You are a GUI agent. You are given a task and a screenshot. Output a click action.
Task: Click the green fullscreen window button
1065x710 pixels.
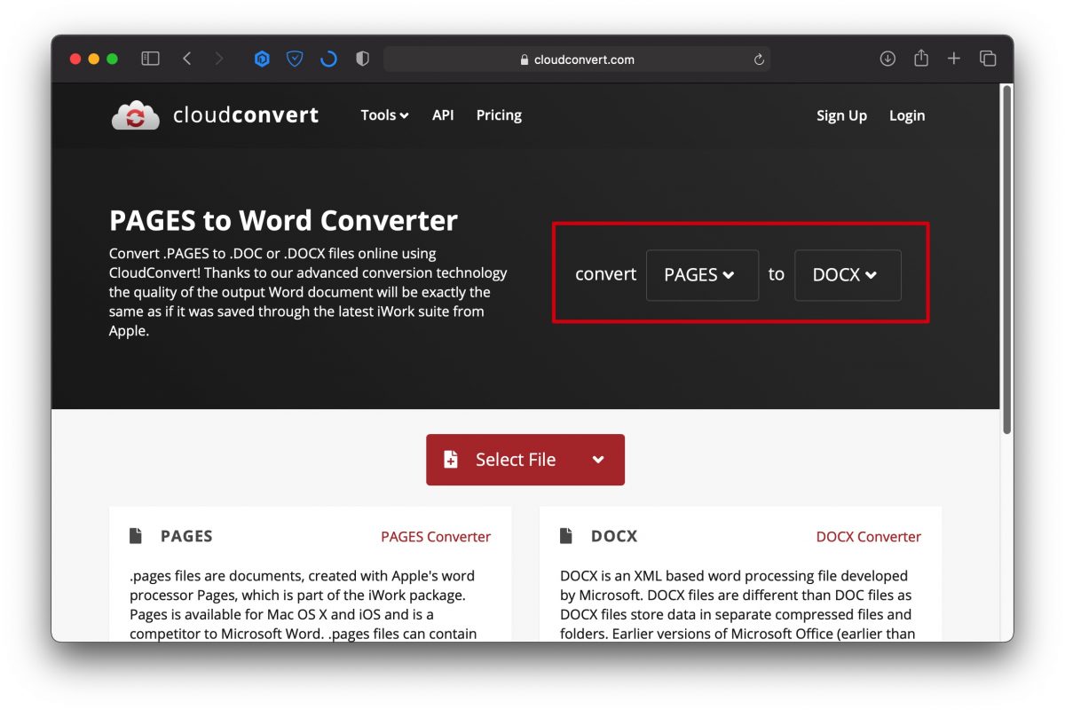point(112,59)
